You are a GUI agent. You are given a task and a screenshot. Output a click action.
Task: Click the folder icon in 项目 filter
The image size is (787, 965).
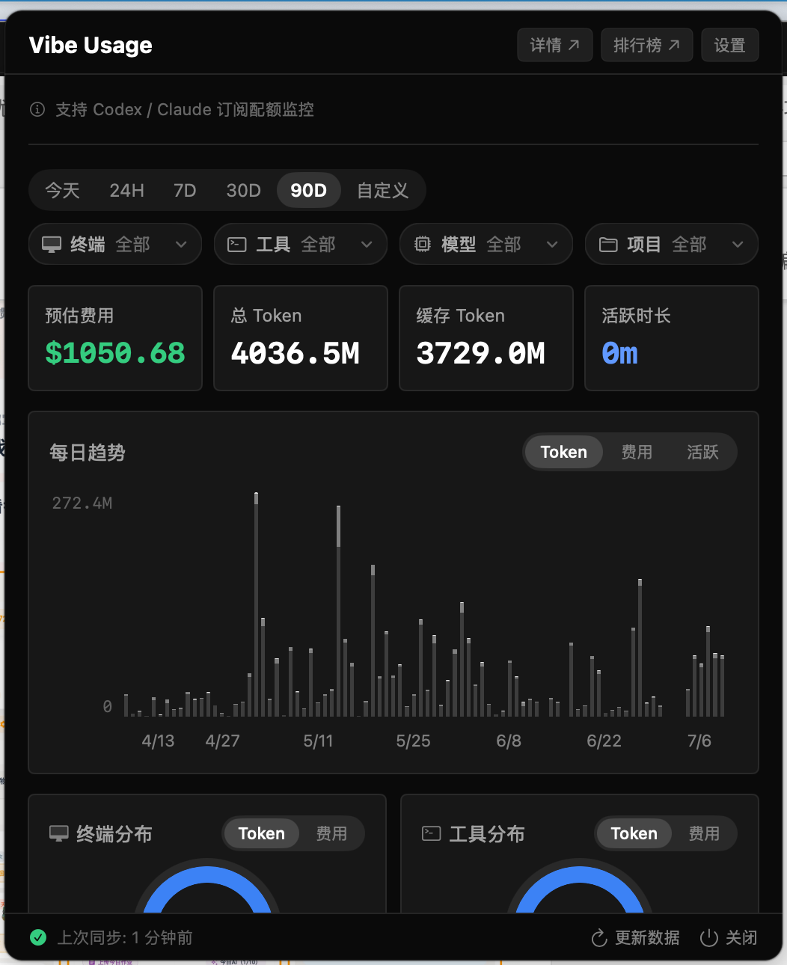pyautogui.click(x=608, y=245)
